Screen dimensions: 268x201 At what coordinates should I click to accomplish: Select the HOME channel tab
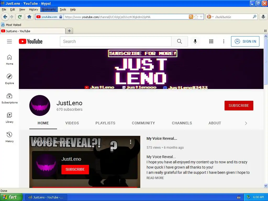(x=43, y=123)
